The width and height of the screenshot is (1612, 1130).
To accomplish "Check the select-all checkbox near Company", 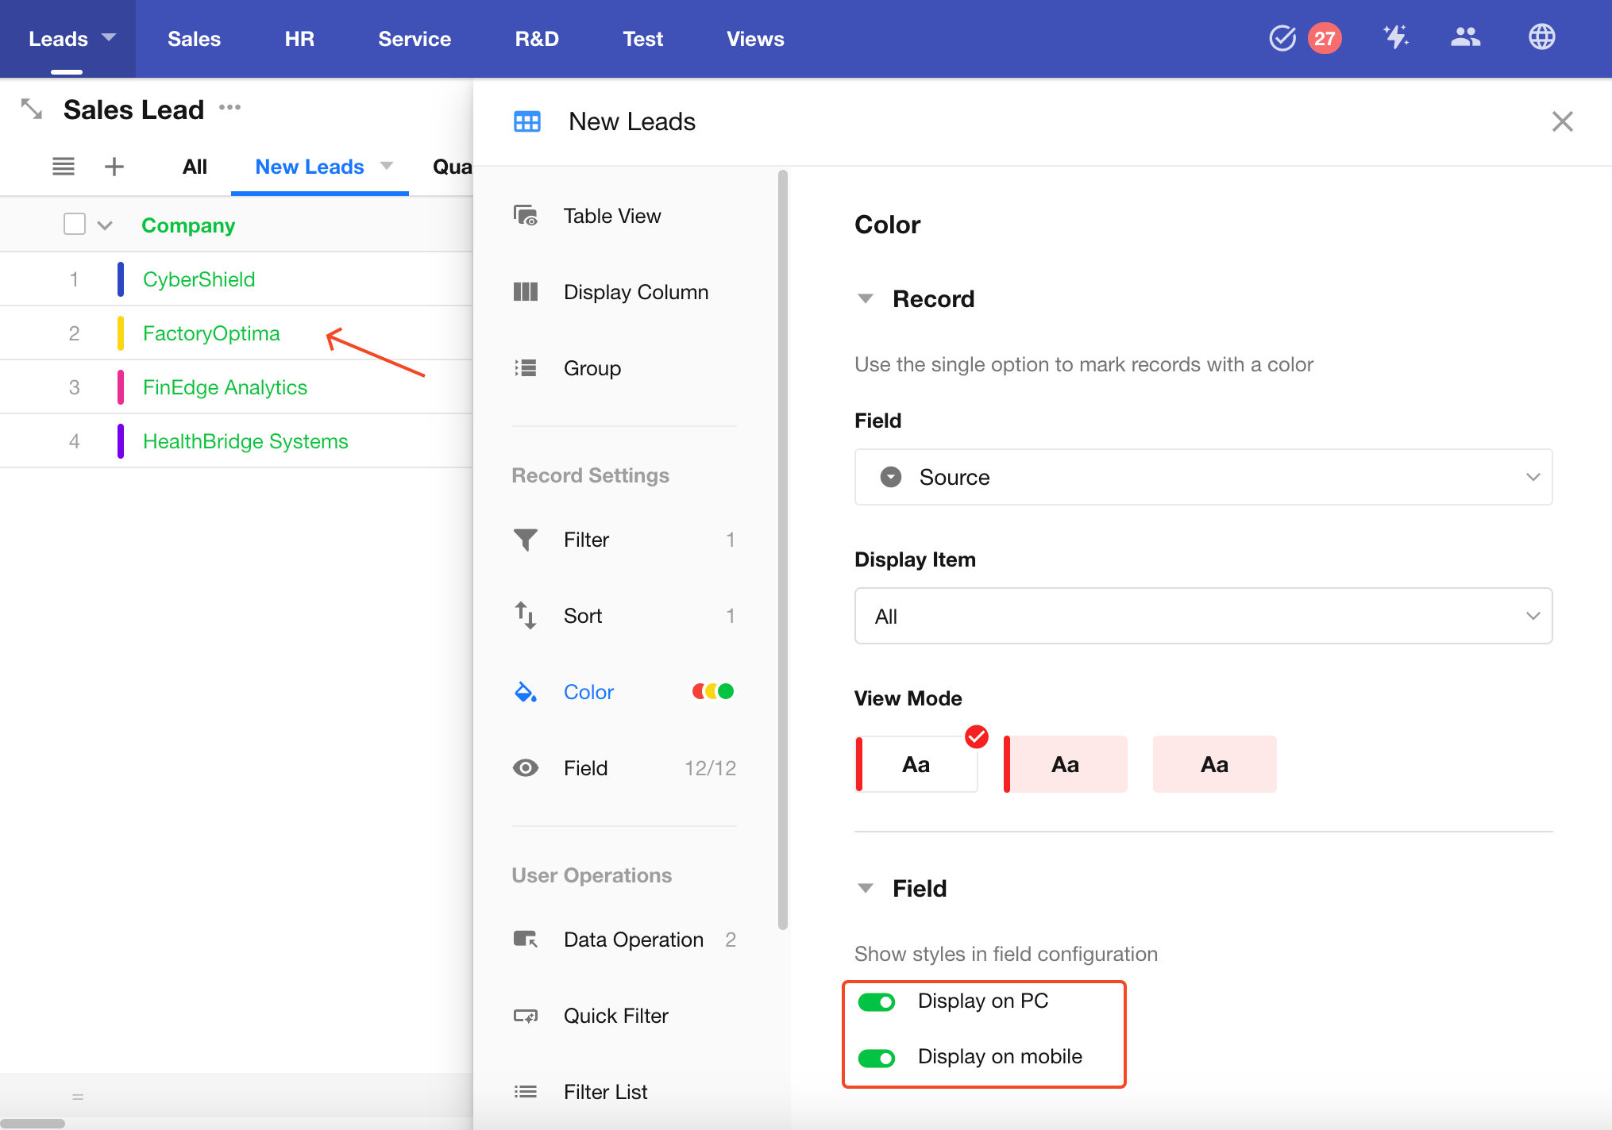I will click(x=75, y=225).
